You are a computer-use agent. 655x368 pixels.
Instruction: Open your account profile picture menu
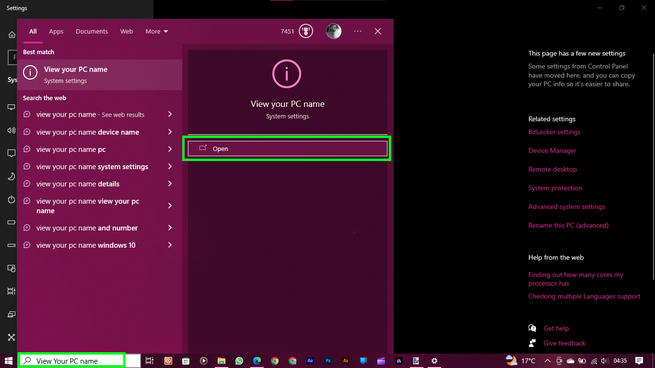coord(334,31)
